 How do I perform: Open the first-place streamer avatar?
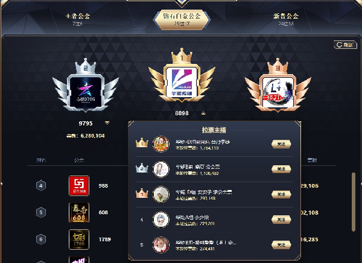coord(161,144)
